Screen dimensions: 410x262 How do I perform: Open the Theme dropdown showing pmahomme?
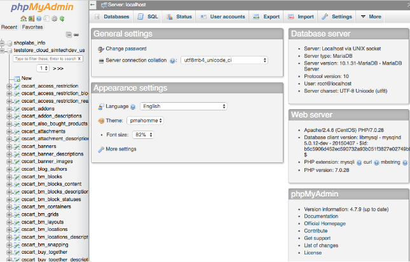point(145,121)
